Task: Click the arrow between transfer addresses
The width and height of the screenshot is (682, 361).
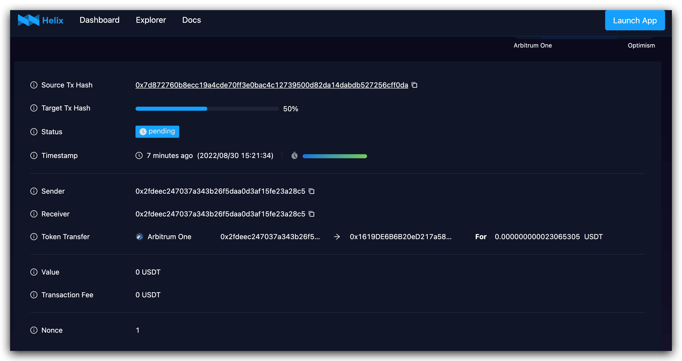Action: [x=337, y=237]
